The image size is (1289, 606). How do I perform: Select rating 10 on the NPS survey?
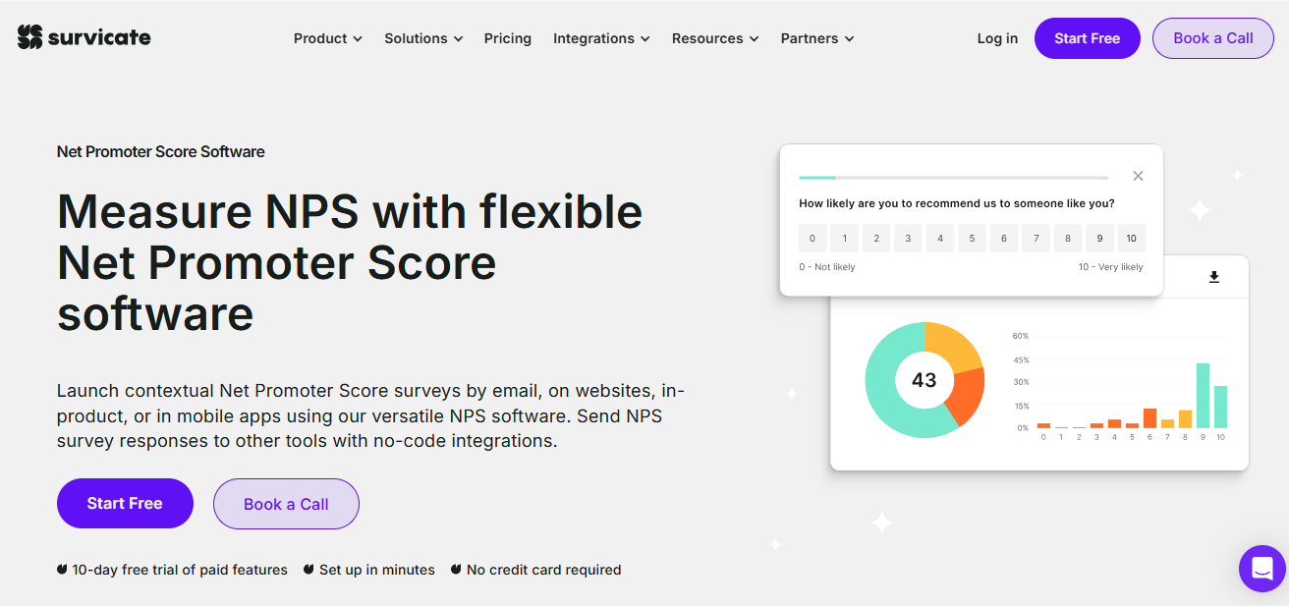(x=1131, y=238)
